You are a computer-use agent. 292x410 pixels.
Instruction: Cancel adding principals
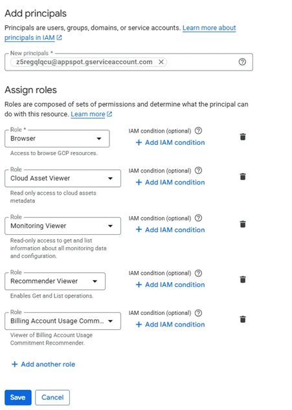click(x=52, y=398)
